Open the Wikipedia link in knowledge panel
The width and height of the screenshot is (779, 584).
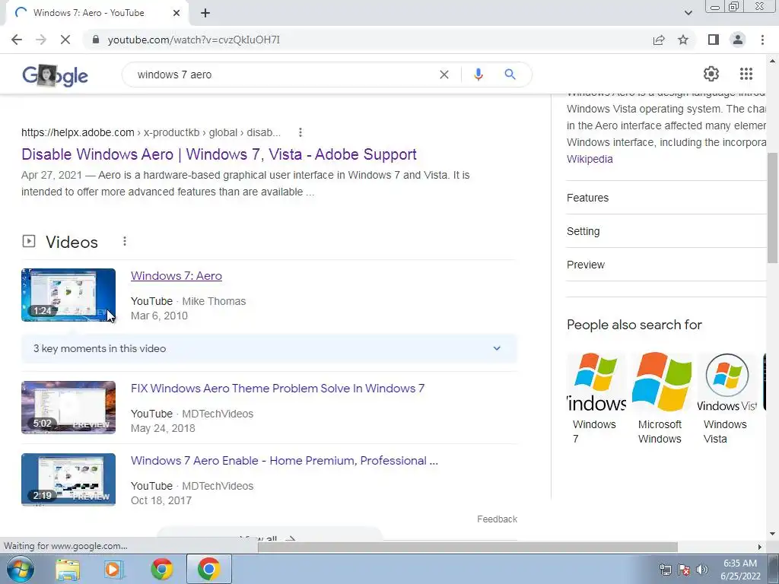pyautogui.click(x=590, y=159)
